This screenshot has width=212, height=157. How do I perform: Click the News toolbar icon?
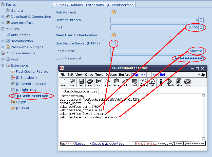pos(187,82)
